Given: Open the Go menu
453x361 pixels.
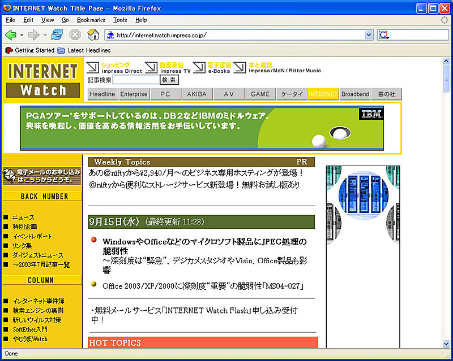Looking at the screenshot, I should [x=65, y=20].
